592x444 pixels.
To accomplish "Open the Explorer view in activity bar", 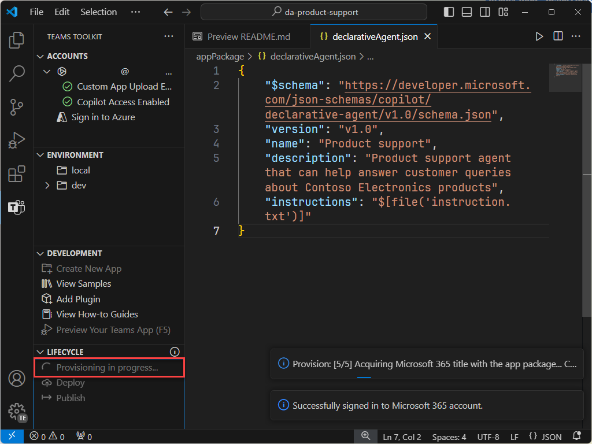I will tap(17, 40).
